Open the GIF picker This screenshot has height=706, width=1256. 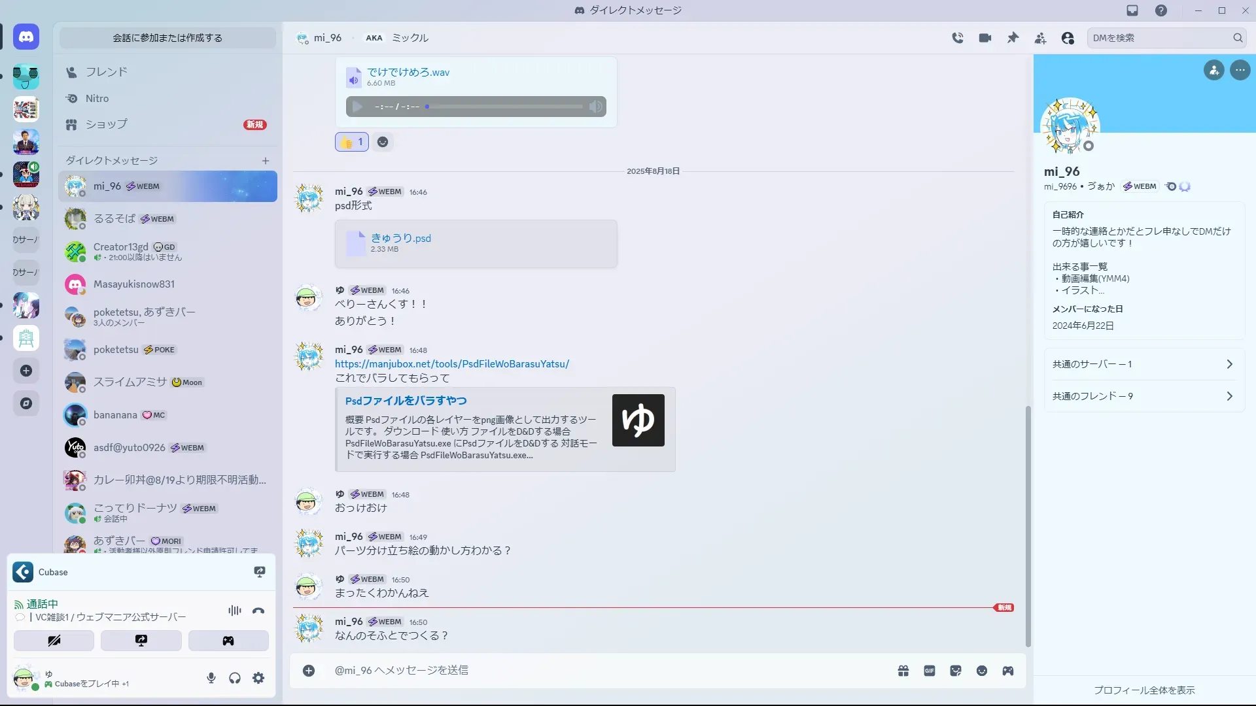click(930, 671)
